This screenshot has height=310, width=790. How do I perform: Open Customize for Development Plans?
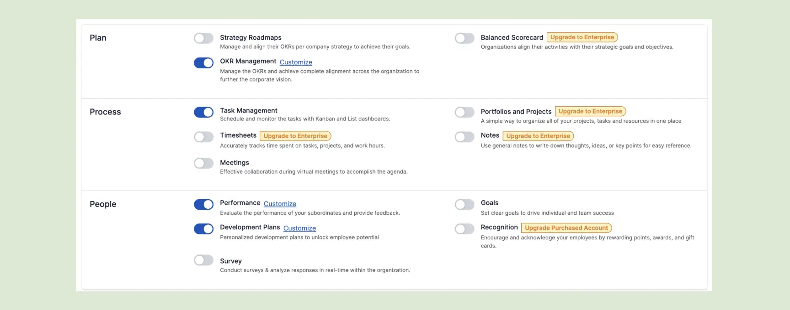299,228
